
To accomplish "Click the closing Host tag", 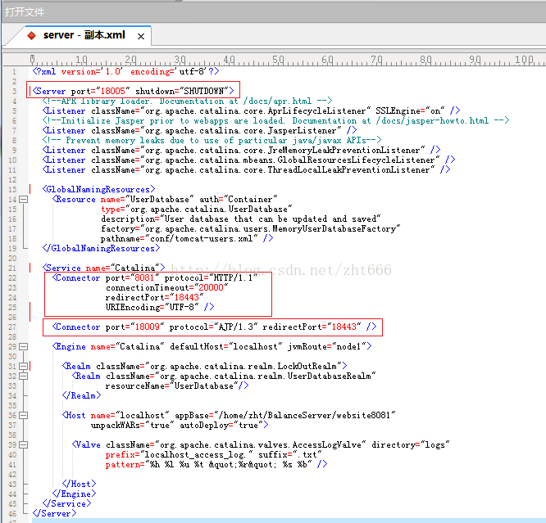I will click(79, 484).
